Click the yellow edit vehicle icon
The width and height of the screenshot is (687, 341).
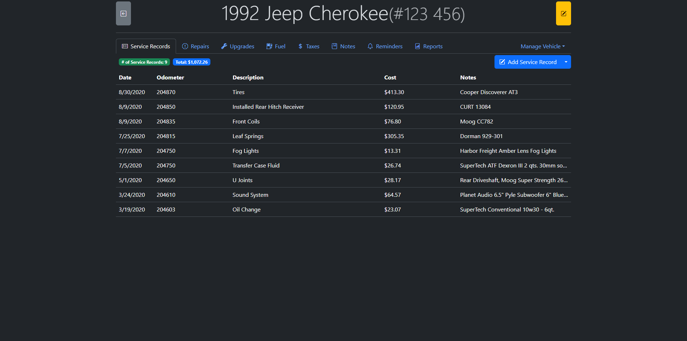pos(563,14)
